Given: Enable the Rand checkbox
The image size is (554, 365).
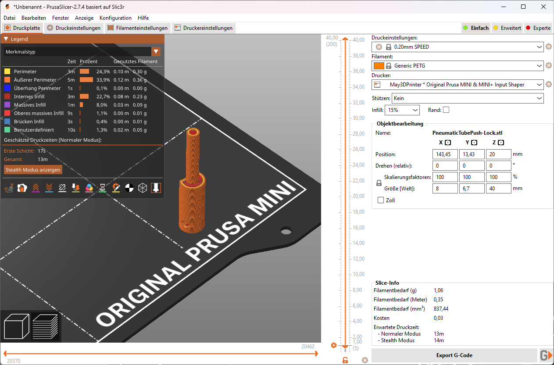Looking at the screenshot, I should (x=446, y=110).
